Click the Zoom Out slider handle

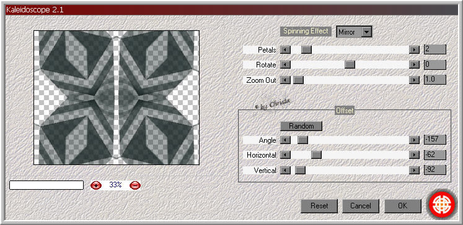click(298, 80)
